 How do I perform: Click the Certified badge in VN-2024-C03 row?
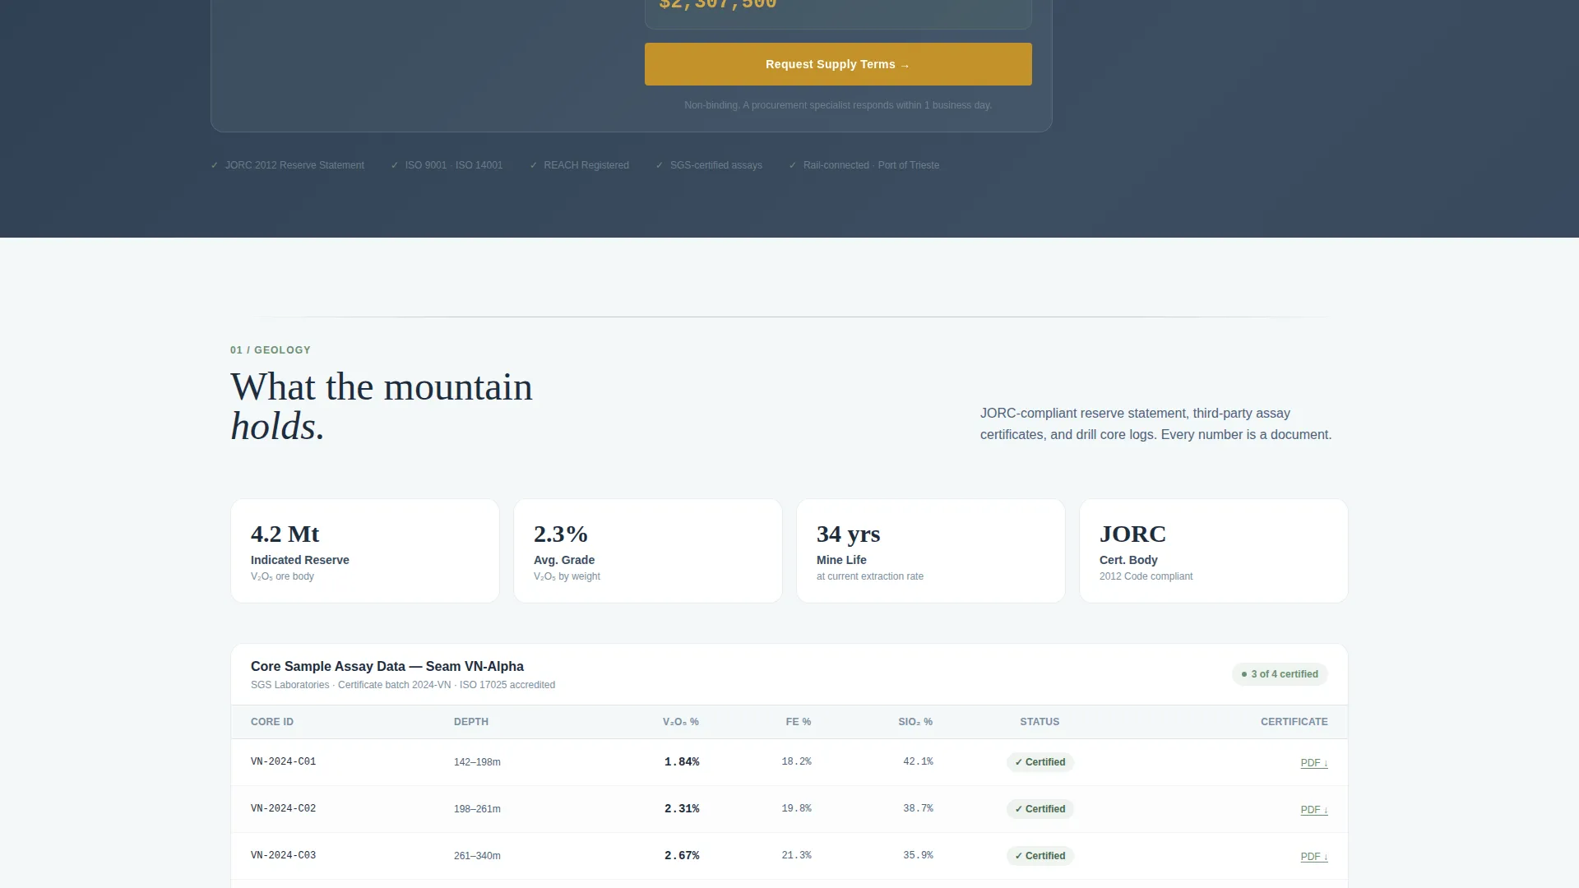coord(1040,856)
